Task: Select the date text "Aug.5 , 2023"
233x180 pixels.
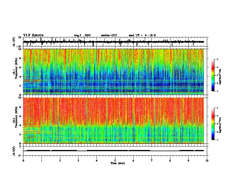Action: 82,35
